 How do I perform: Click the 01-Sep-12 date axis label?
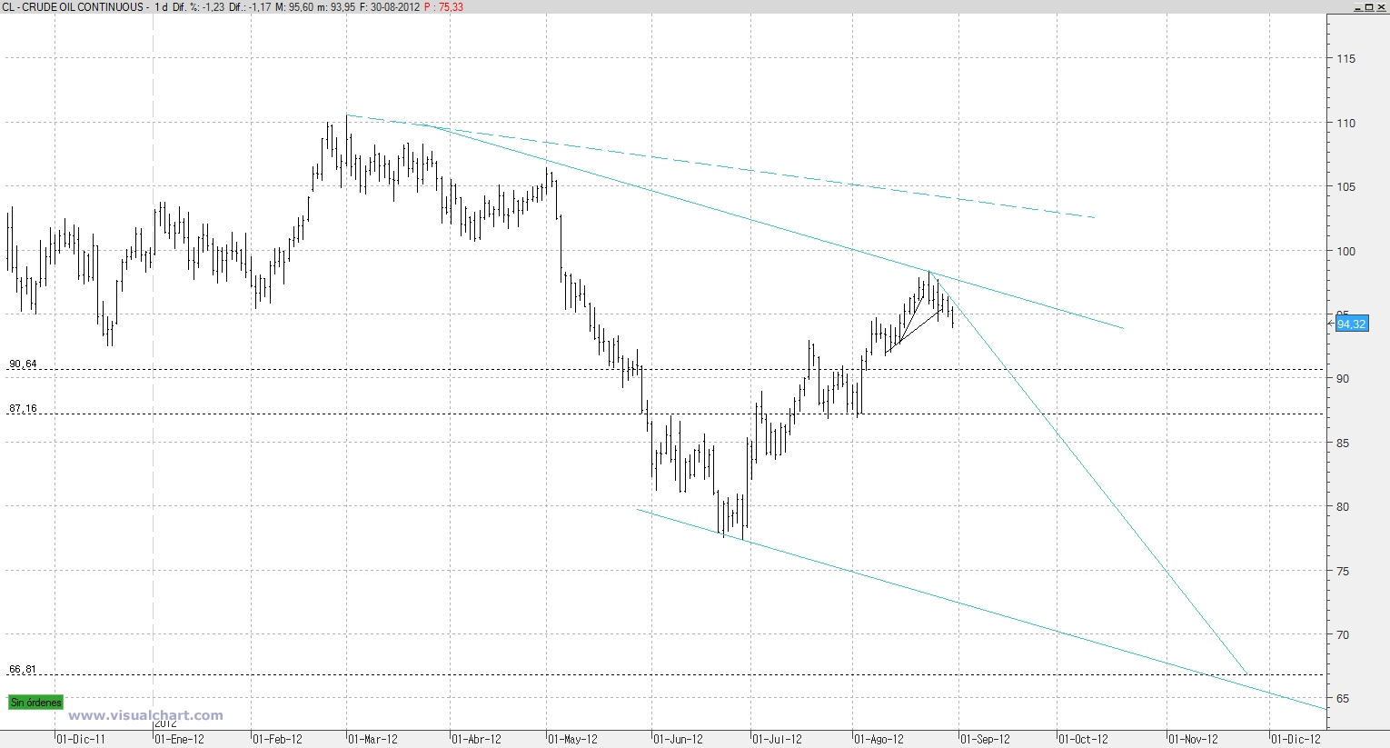[x=985, y=740]
